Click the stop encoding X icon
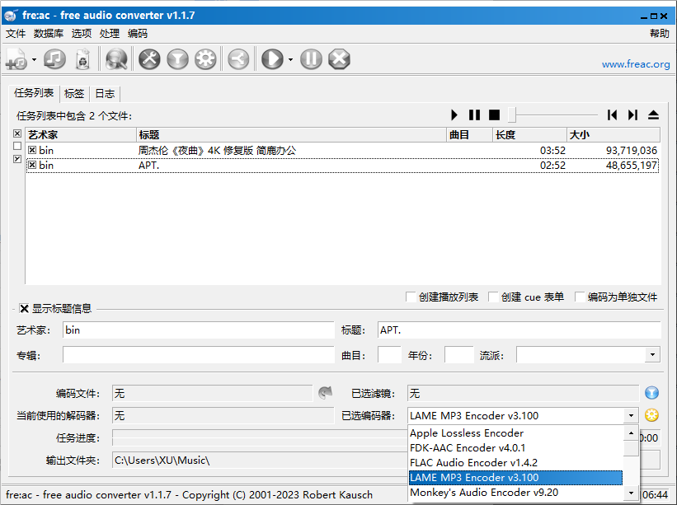The height and width of the screenshot is (505, 677). coord(339,59)
